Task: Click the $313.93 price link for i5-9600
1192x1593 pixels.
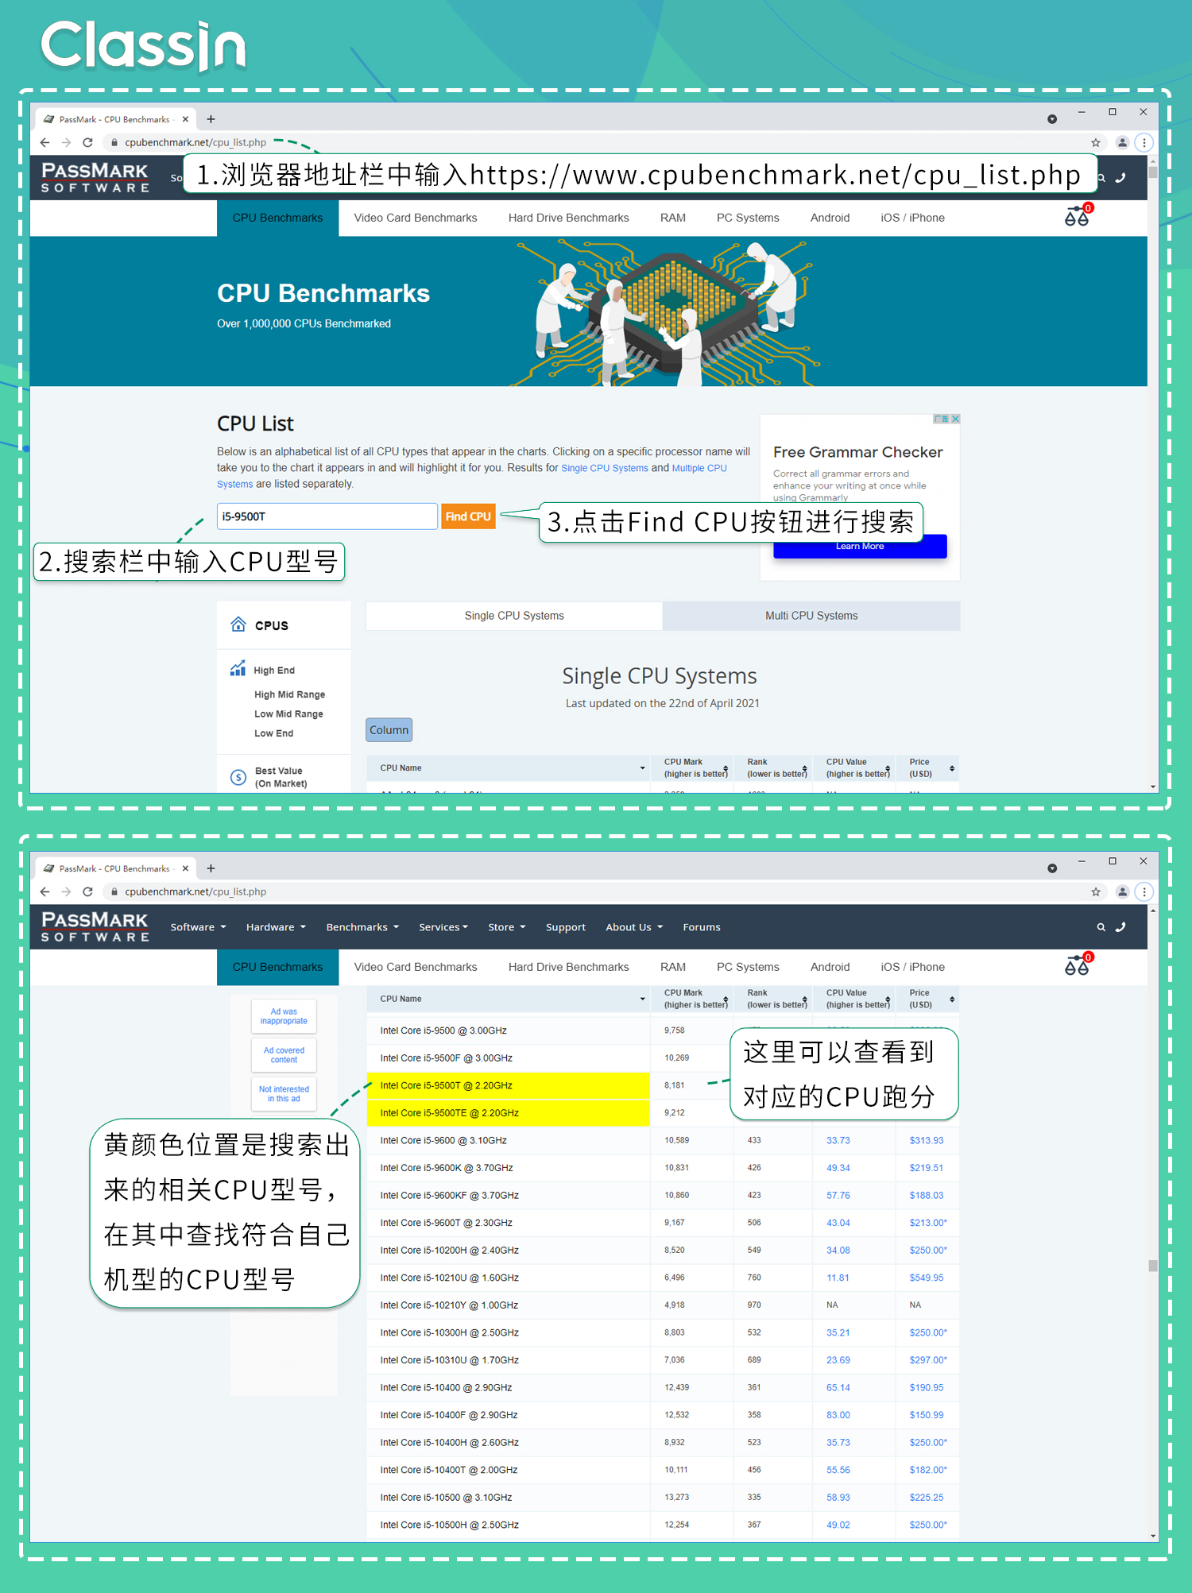Action: tap(927, 1141)
